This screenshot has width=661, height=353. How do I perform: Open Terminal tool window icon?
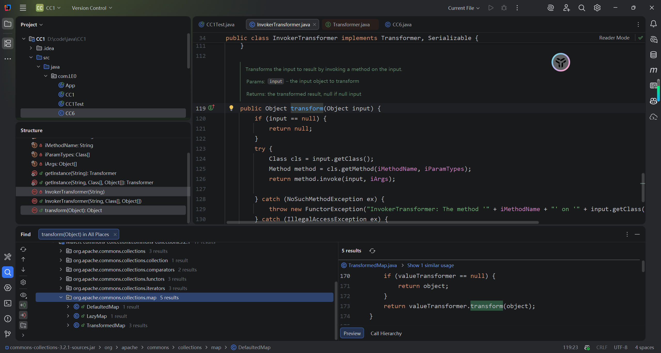(8, 303)
